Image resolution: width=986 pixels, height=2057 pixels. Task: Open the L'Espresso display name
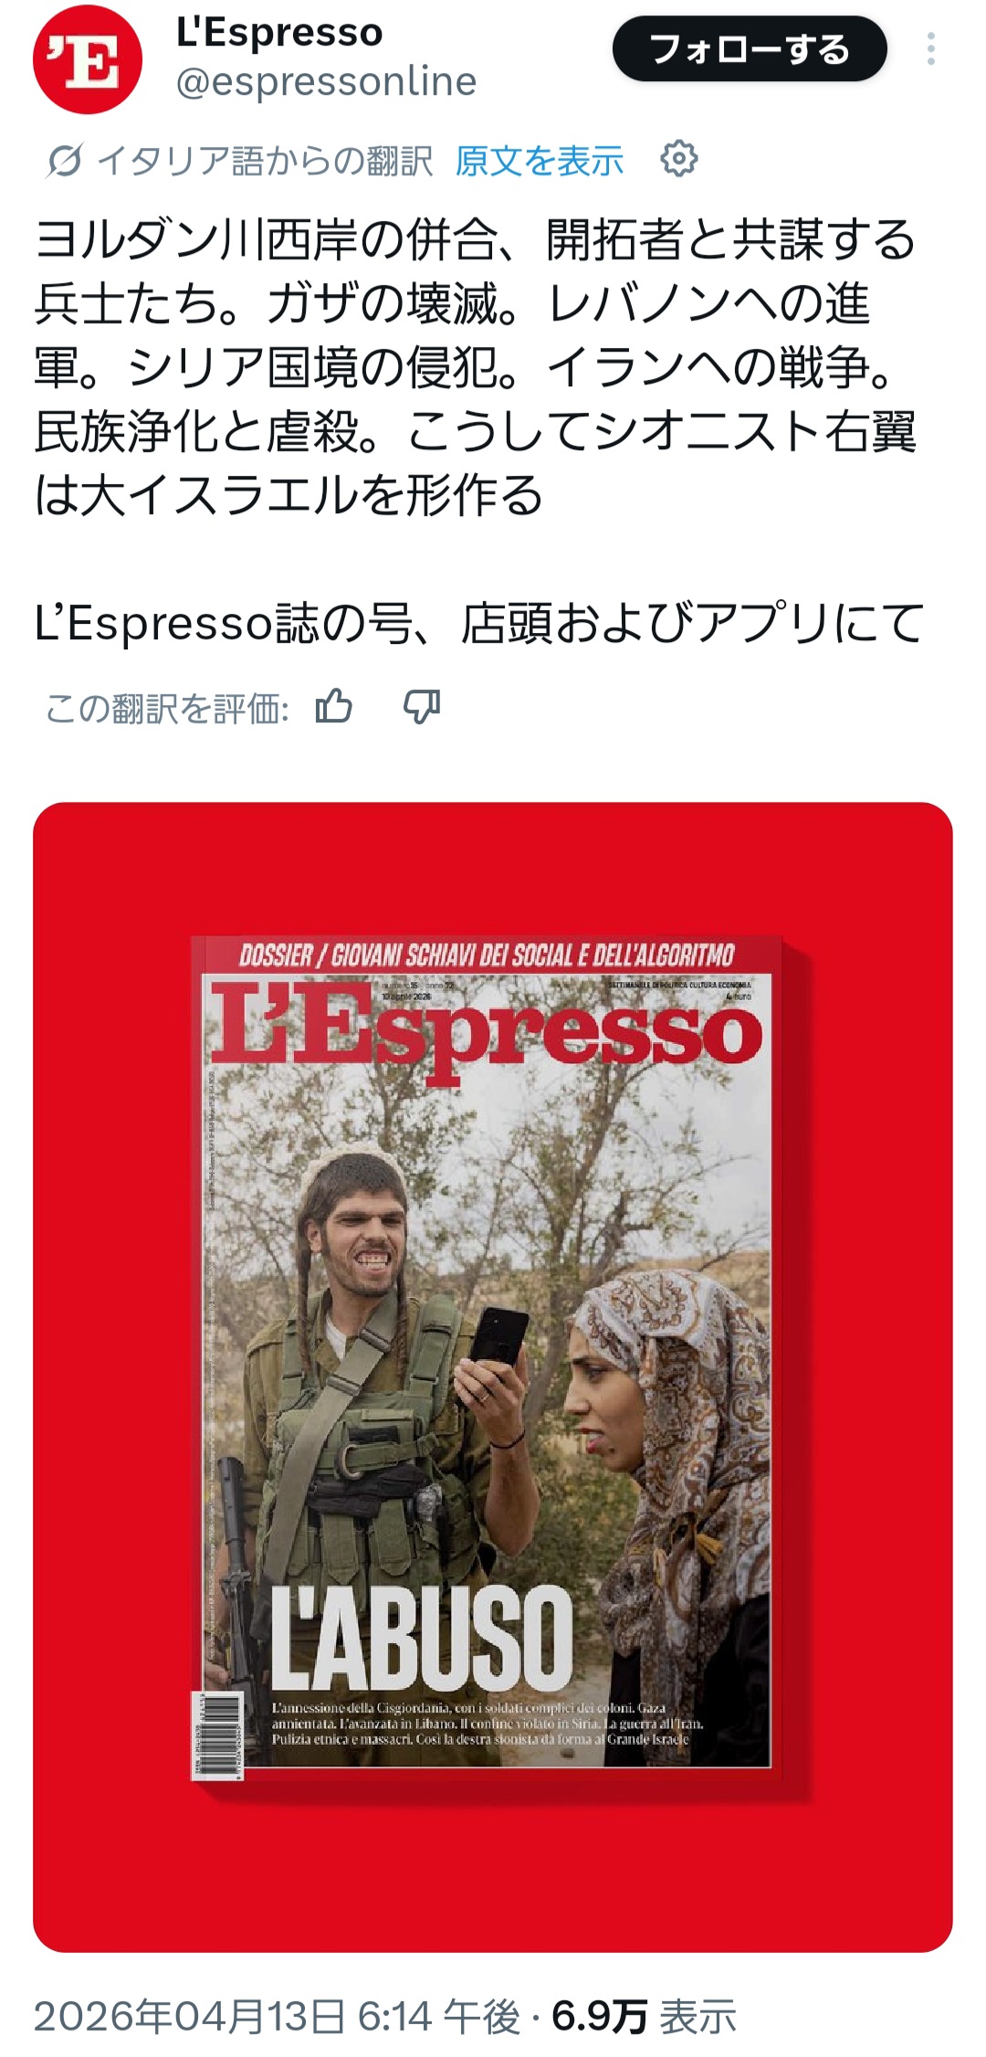pyautogui.click(x=279, y=32)
